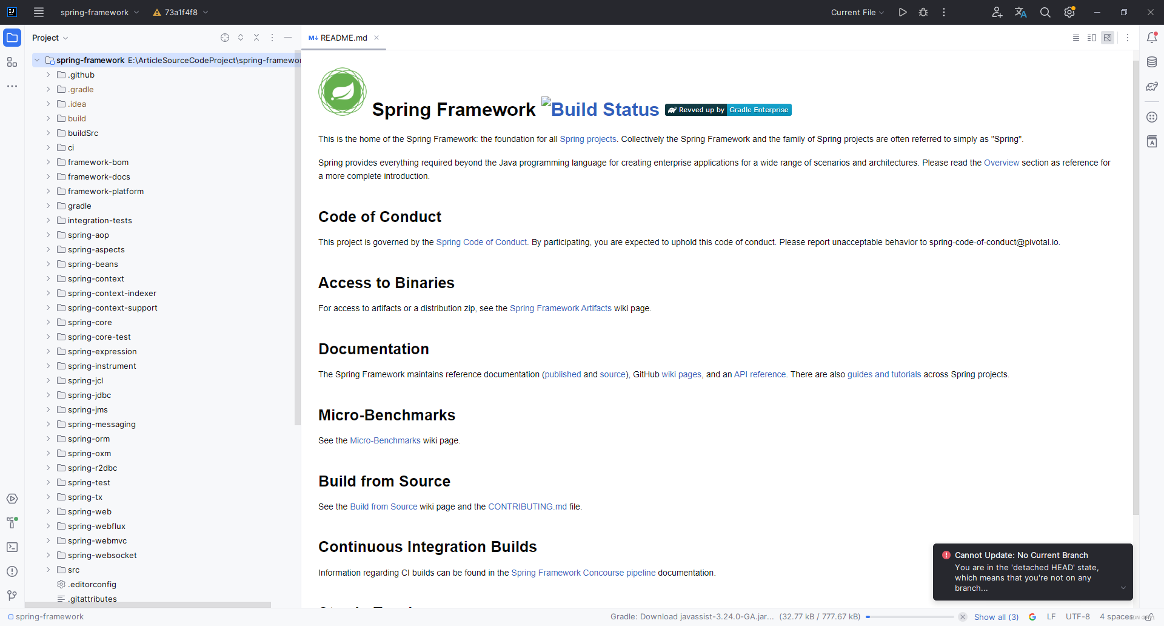This screenshot has height=626, width=1164.
Task: Click spring-framework breadcrumb in status bar
Action: coord(46,617)
